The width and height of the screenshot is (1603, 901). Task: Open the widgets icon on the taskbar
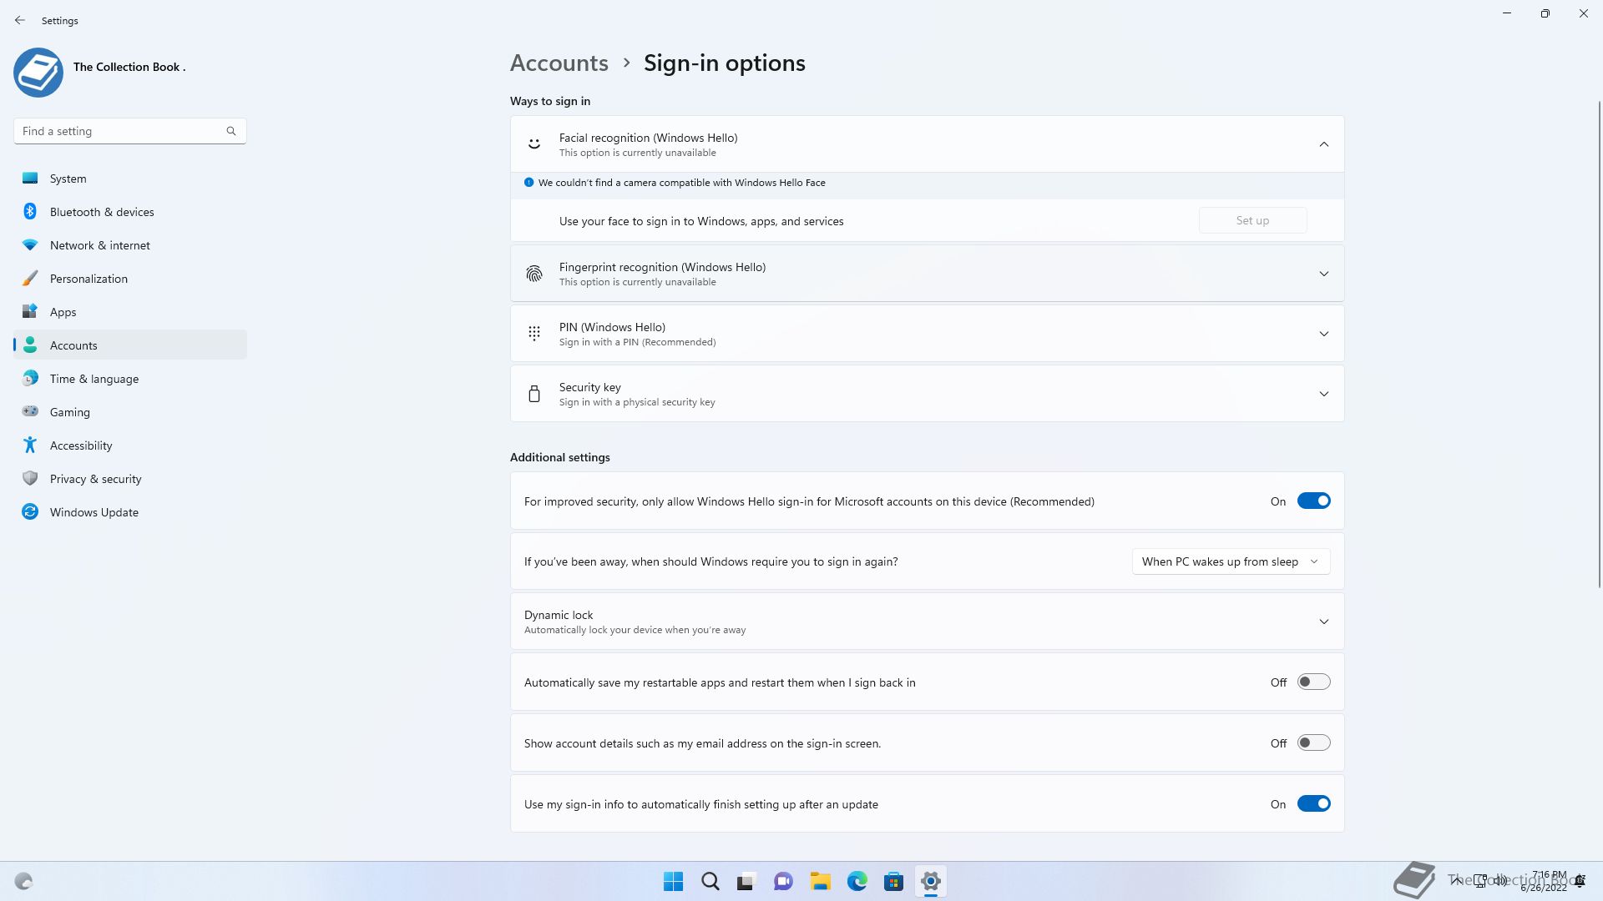coord(23,881)
